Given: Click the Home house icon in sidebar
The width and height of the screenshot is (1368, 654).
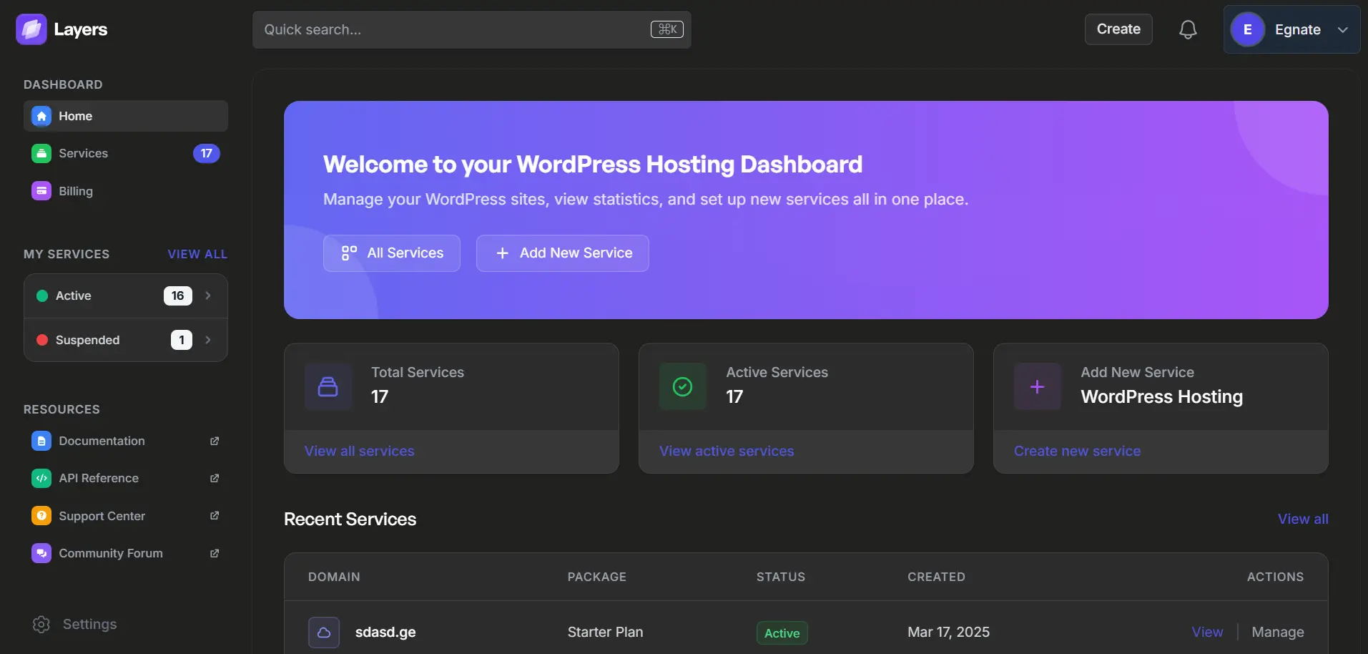Looking at the screenshot, I should tap(41, 116).
